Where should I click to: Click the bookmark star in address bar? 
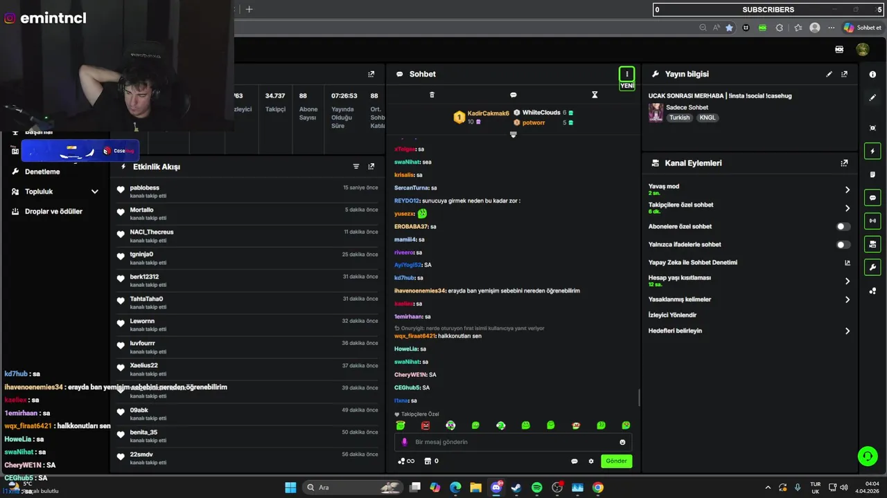729,28
